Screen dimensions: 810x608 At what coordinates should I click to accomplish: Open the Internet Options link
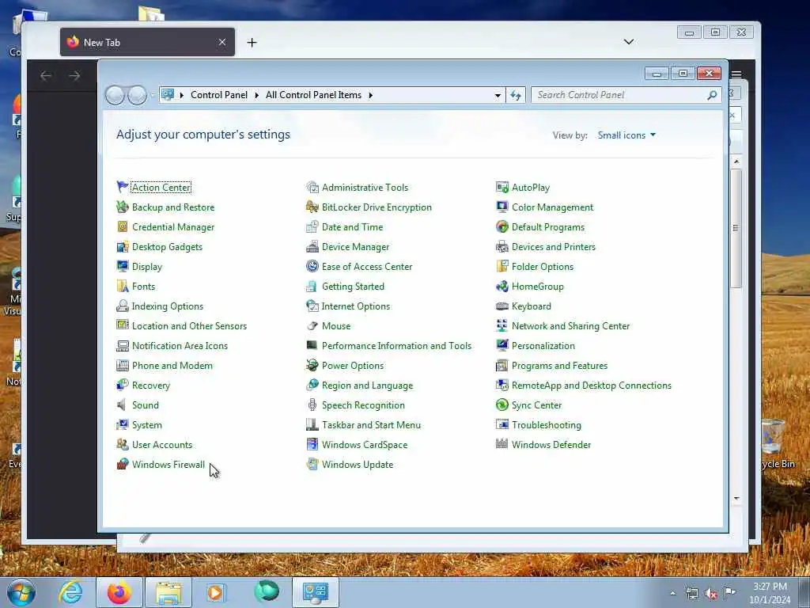point(356,306)
